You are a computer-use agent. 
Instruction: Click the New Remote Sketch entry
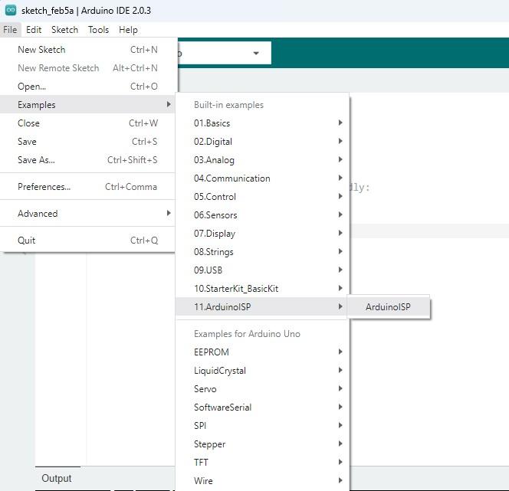87,68
